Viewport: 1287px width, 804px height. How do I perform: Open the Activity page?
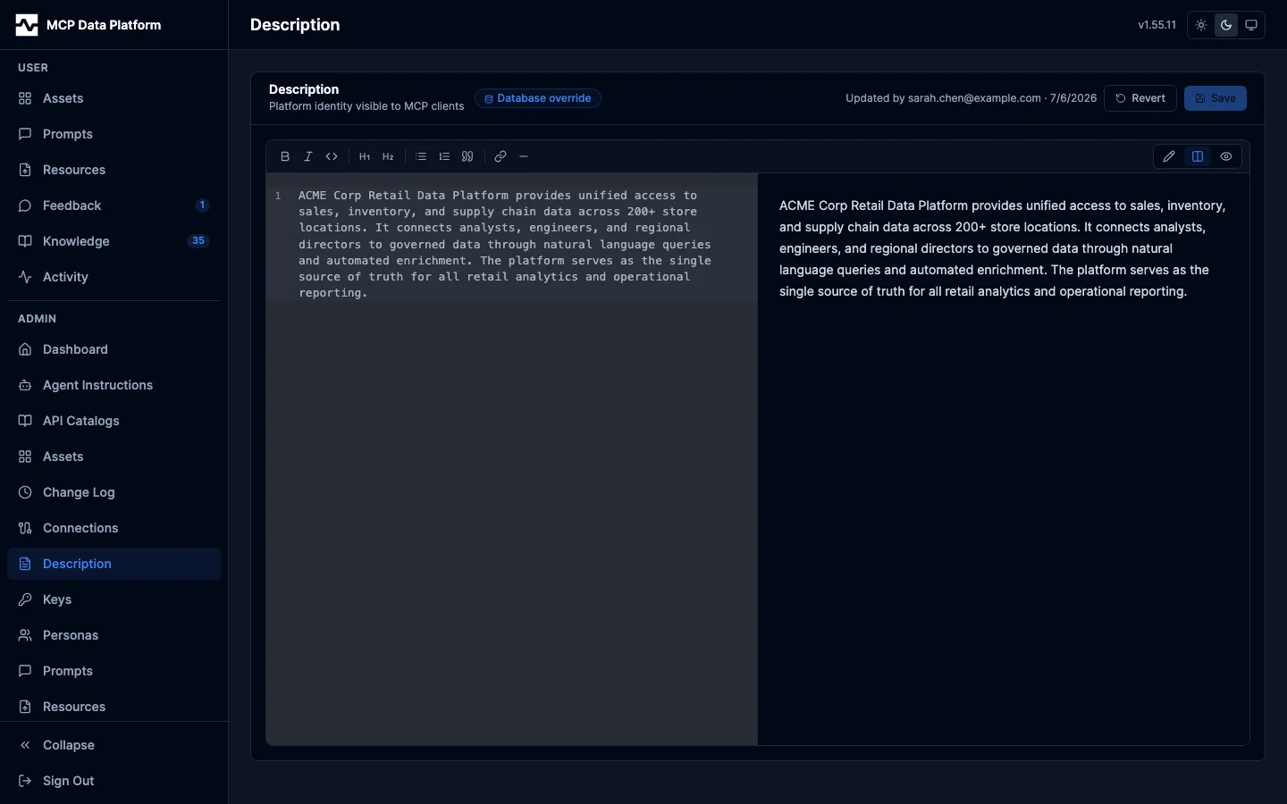tap(114, 277)
